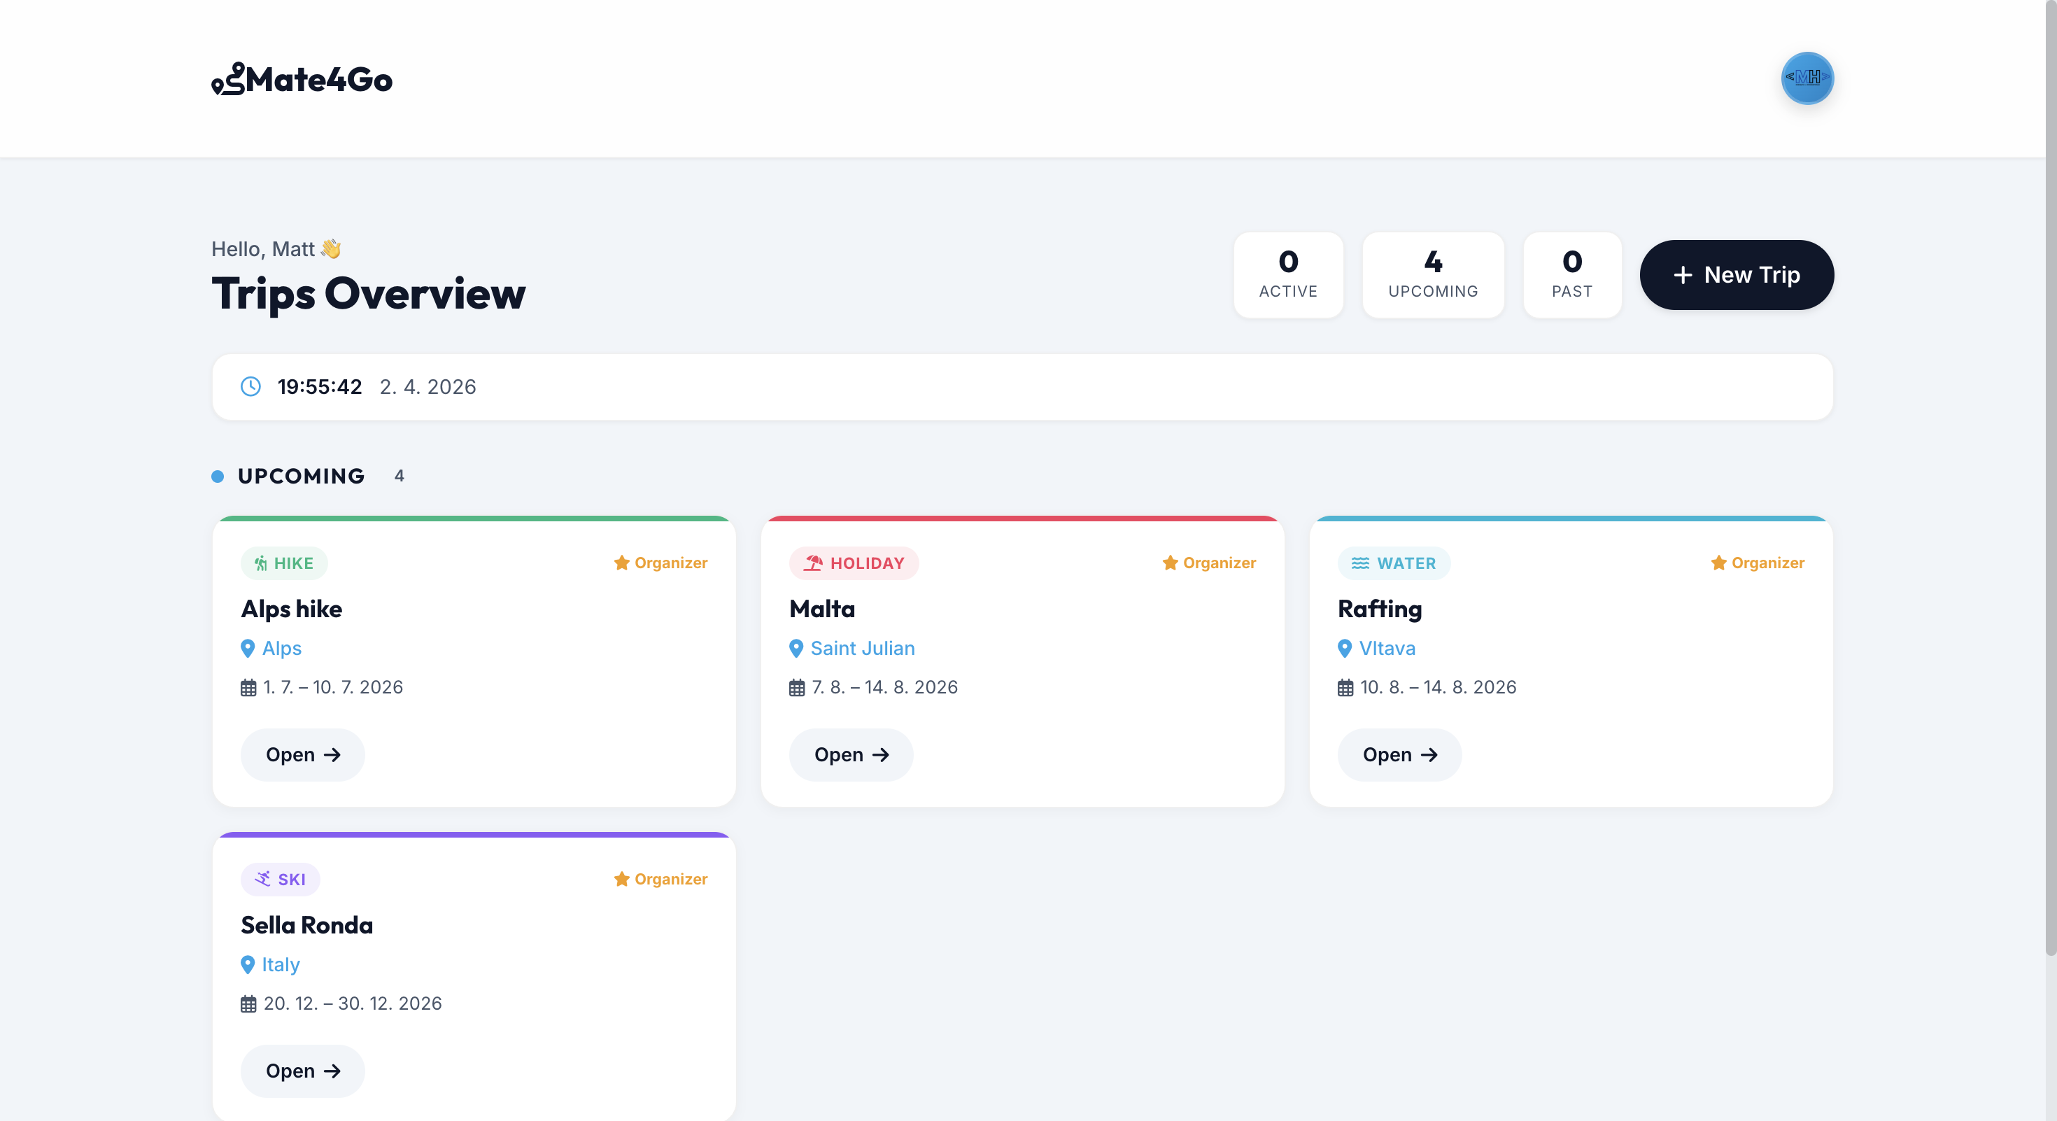The image size is (2057, 1121).
Task: Click calendar icon on Rafting card
Action: (x=1345, y=687)
